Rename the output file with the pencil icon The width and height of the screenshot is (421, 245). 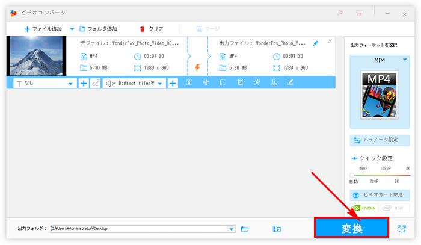click(316, 43)
